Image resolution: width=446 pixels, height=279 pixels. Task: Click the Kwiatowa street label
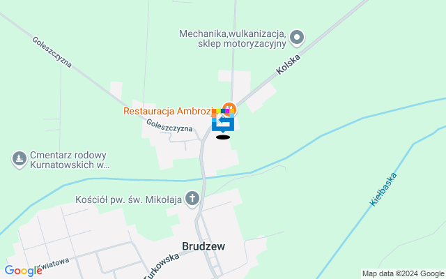pyautogui.click(x=54, y=264)
